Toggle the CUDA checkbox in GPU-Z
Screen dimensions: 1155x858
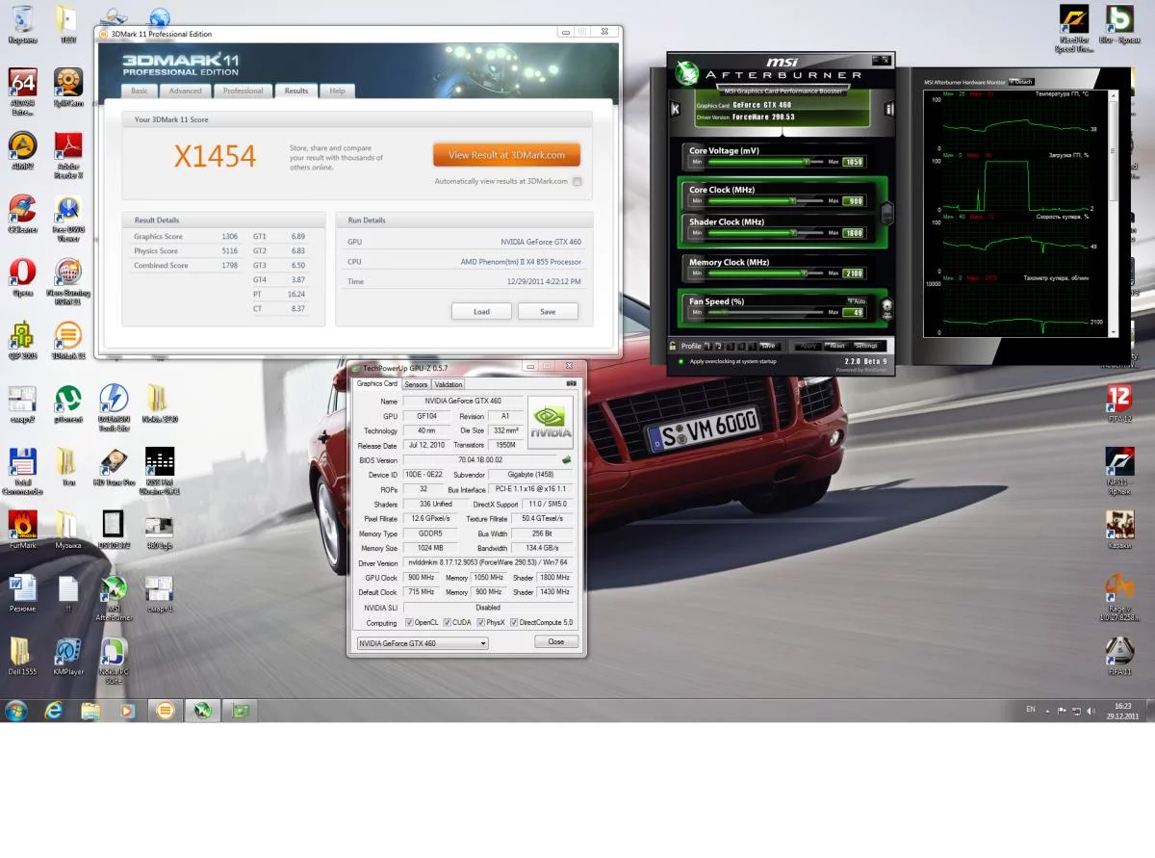pos(446,623)
